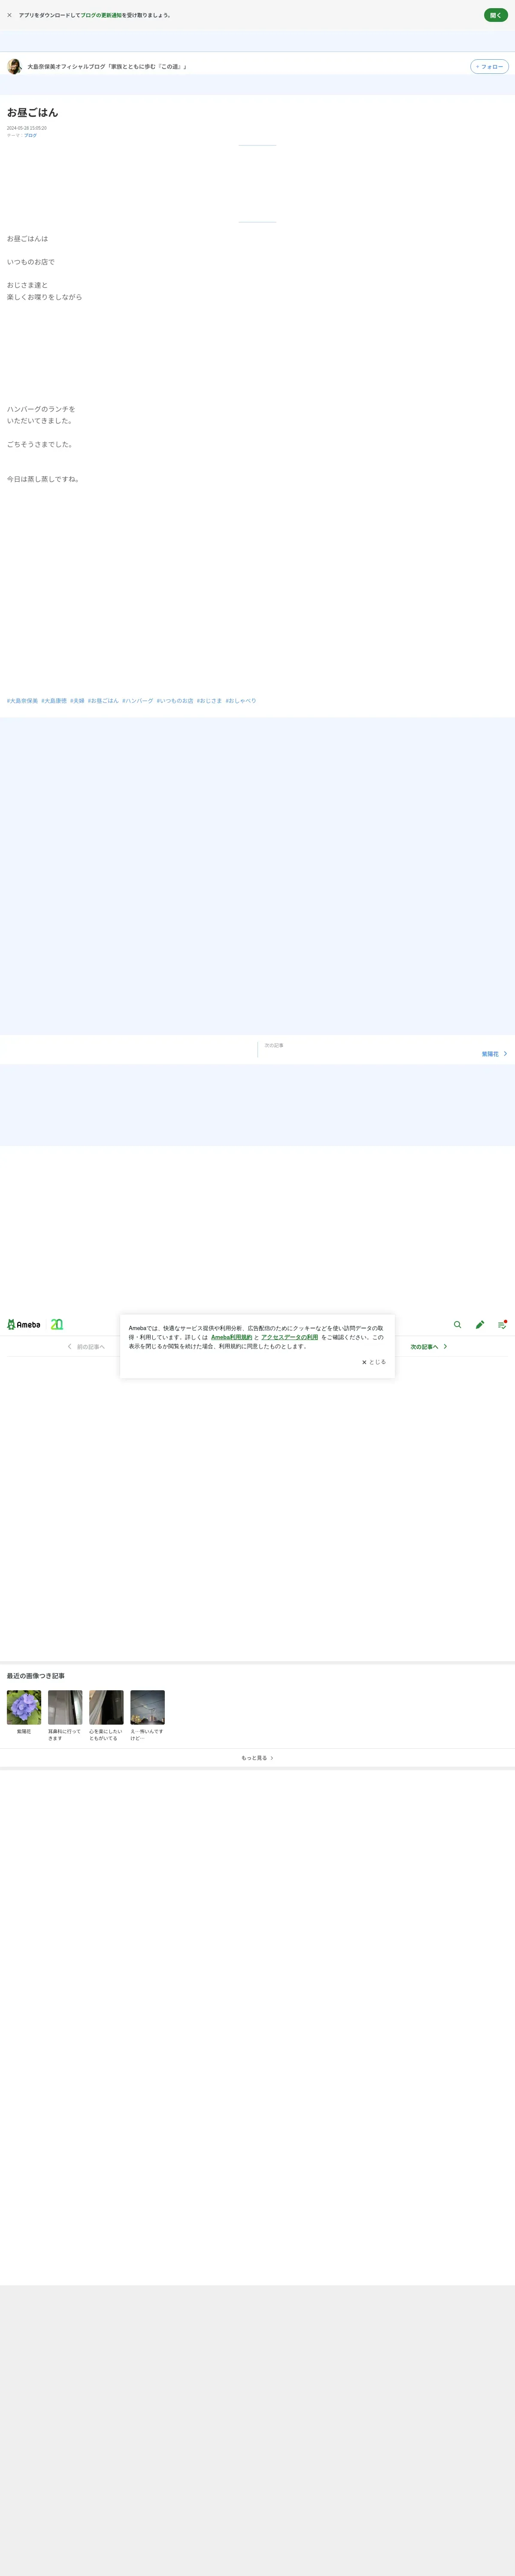Open hashtag #おじさま
This screenshot has width=515, height=2576.
click(209, 701)
